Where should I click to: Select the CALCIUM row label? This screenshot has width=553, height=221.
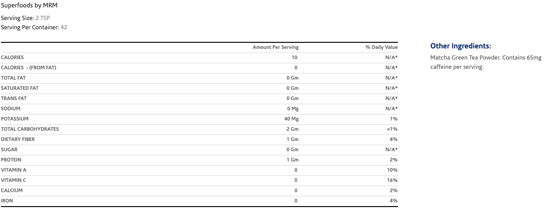point(12,190)
